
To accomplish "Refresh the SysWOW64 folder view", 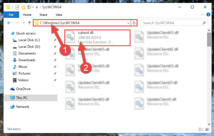I will [134, 23].
